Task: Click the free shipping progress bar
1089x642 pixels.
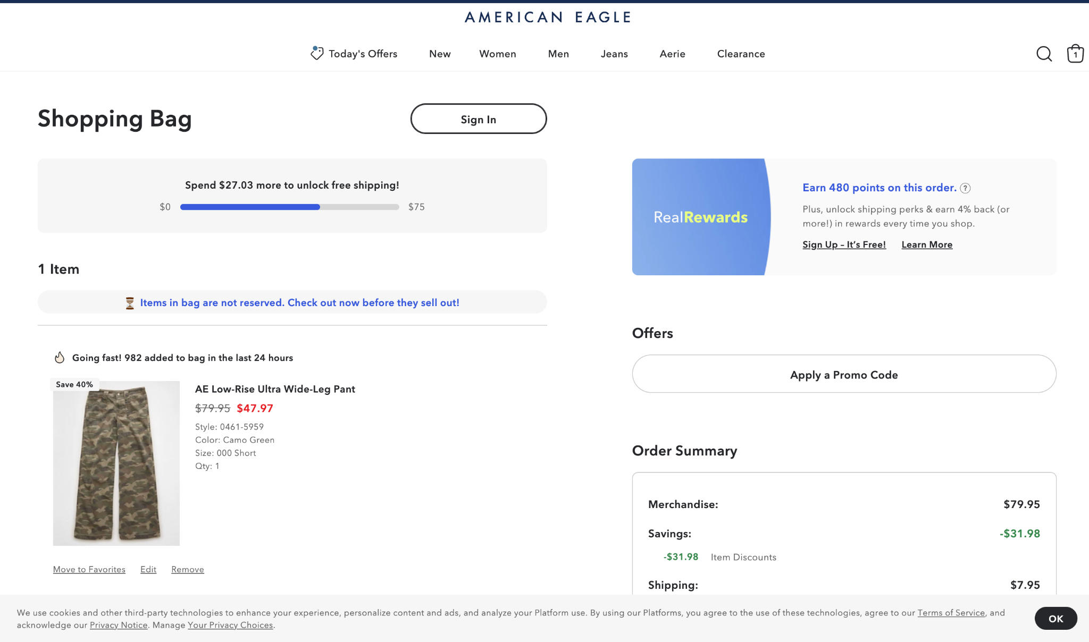Action: pyautogui.click(x=290, y=207)
